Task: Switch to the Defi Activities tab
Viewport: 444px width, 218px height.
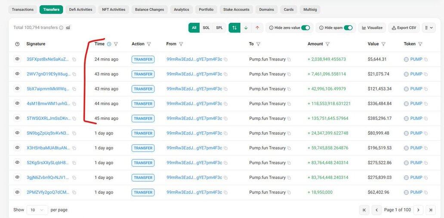Action: pyautogui.click(x=81, y=9)
